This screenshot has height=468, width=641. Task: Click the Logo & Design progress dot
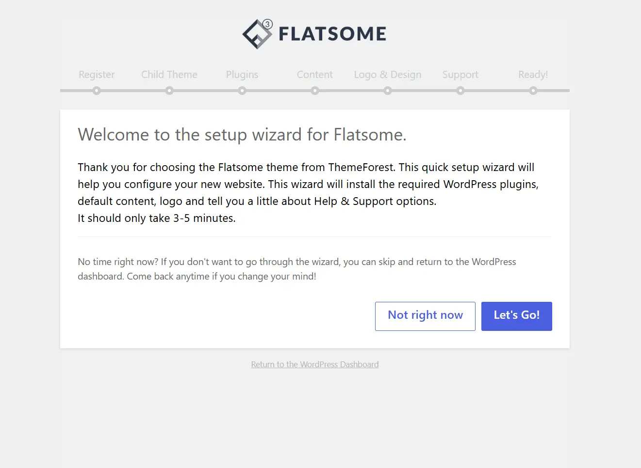point(388,91)
